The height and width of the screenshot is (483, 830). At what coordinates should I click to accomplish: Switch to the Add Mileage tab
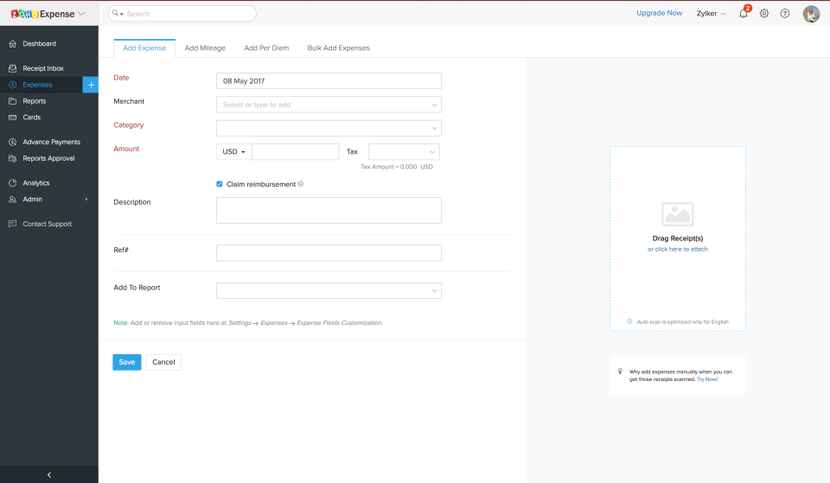[x=205, y=48]
